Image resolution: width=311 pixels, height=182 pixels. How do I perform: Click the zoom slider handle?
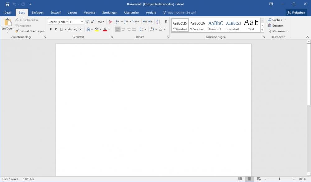click(x=280, y=179)
